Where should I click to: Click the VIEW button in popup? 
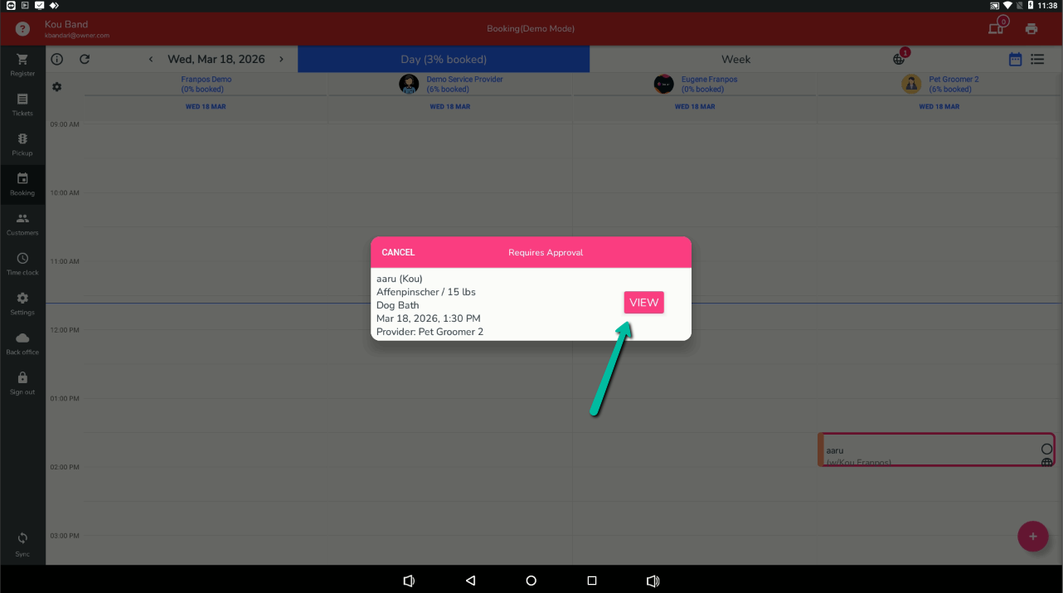pos(643,303)
